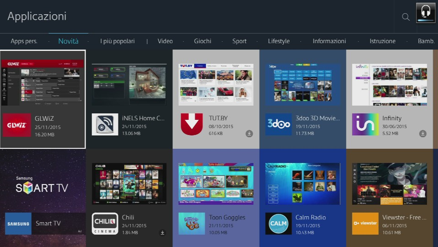Click the 5.52 MB size under Infinity
This screenshot has width=438, height=247.
tap(390, 133)
